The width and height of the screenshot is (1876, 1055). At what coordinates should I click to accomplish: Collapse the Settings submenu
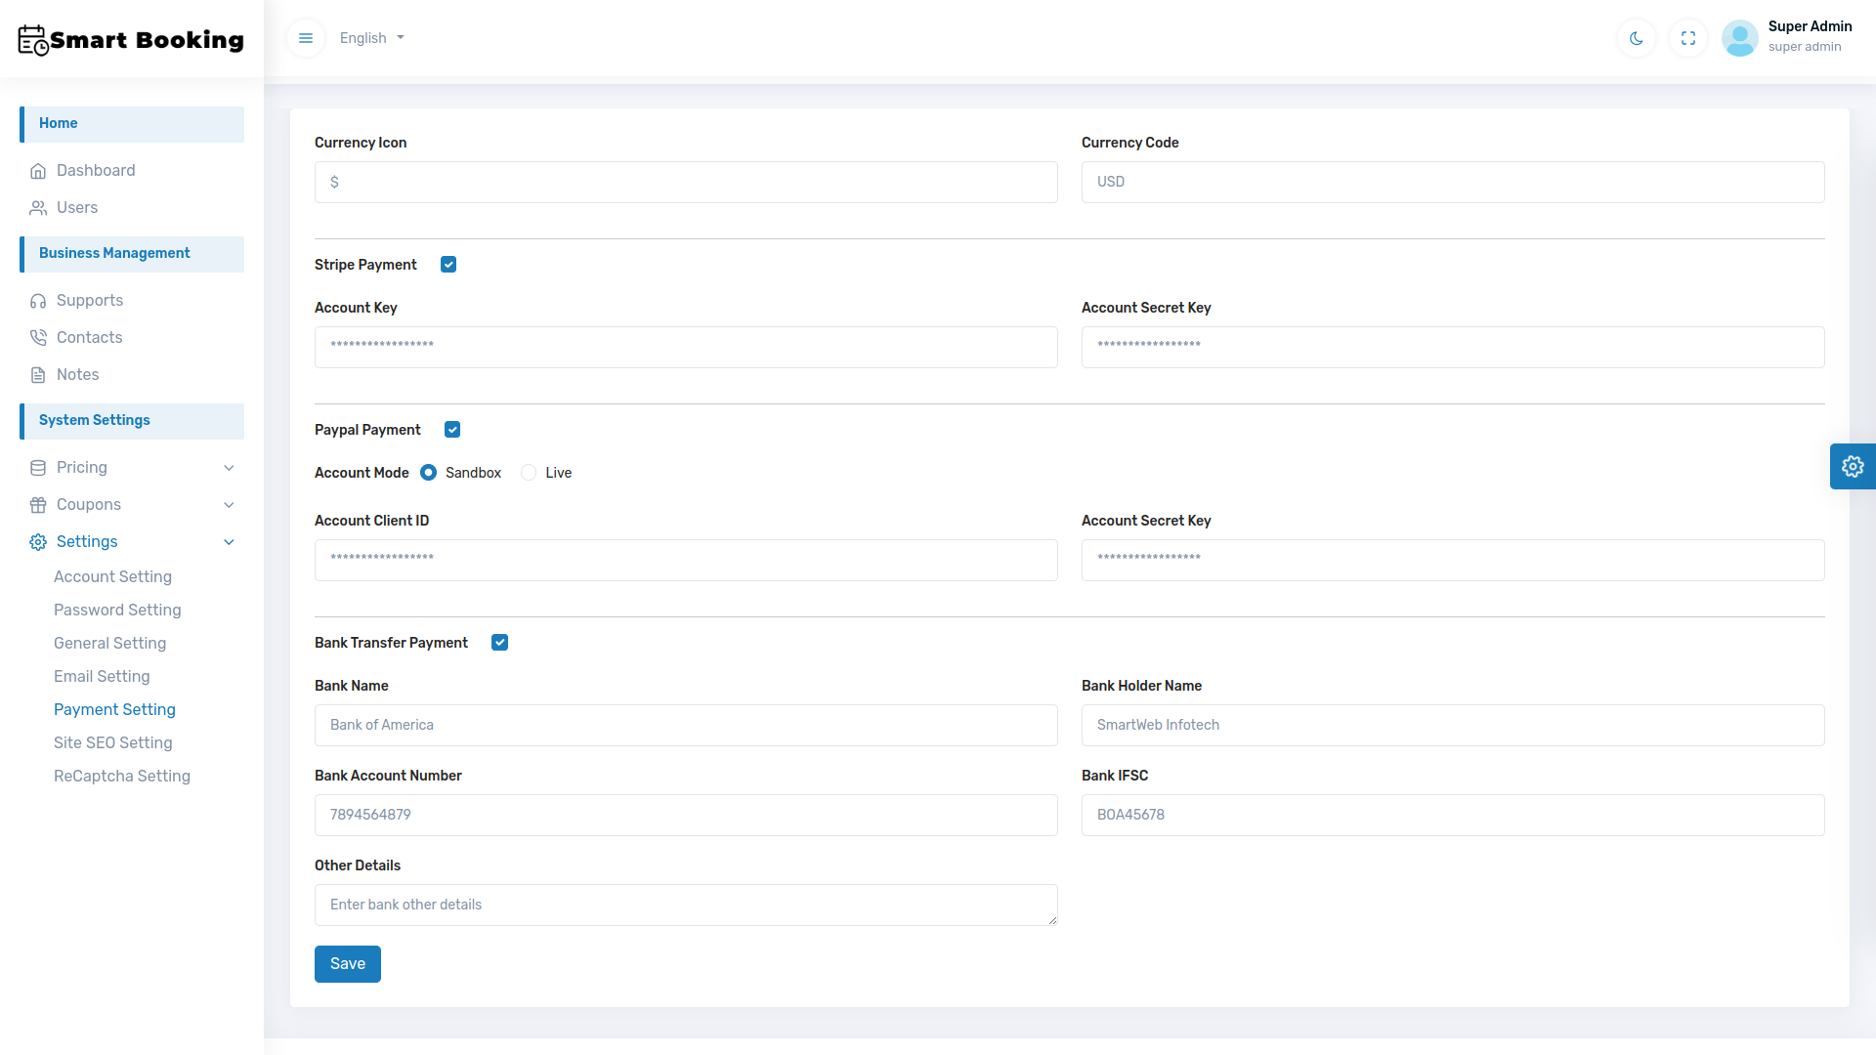(x=87, y=541)
